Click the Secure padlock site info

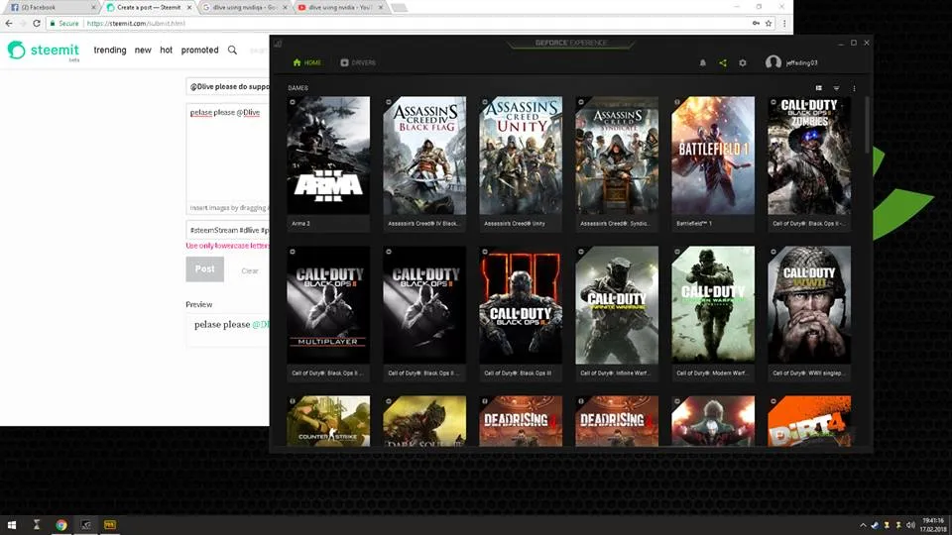pos(65,23)
